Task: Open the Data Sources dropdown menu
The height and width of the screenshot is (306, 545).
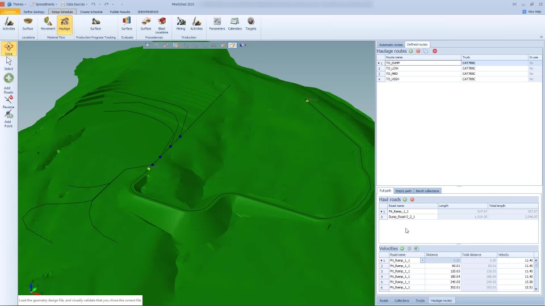Action: 74,4
